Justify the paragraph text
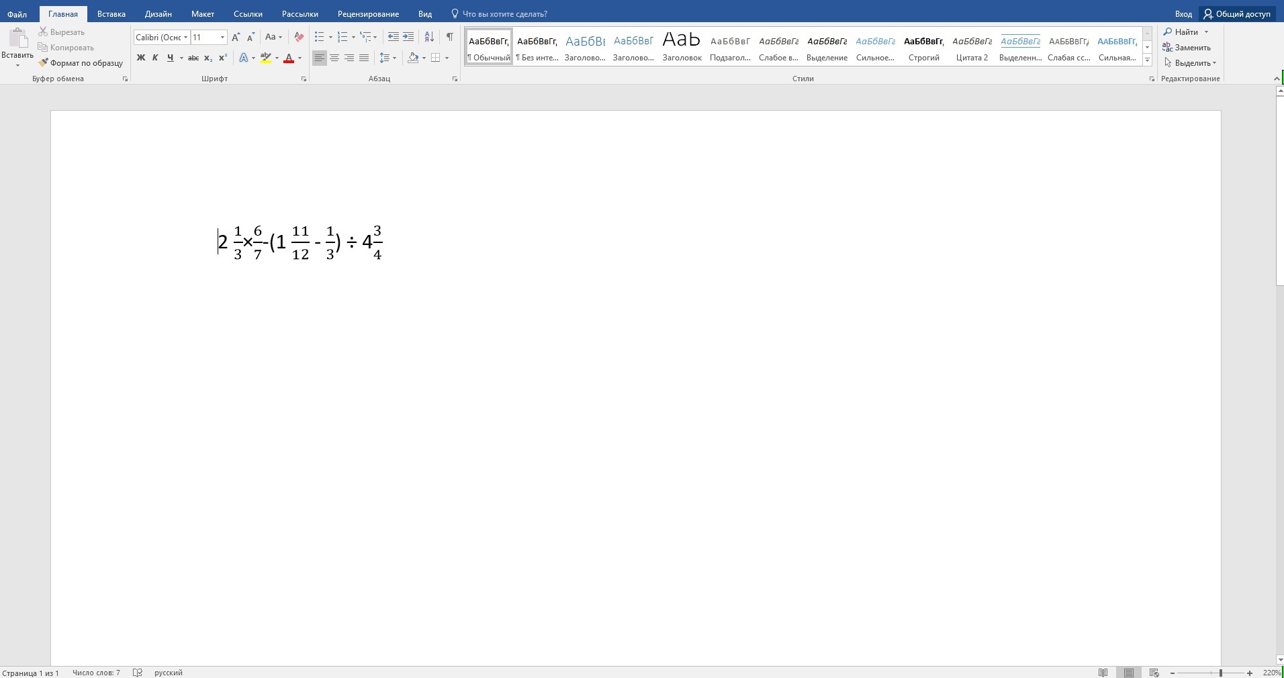This screenshot has width=1284, height=678. tap(364, 58)
